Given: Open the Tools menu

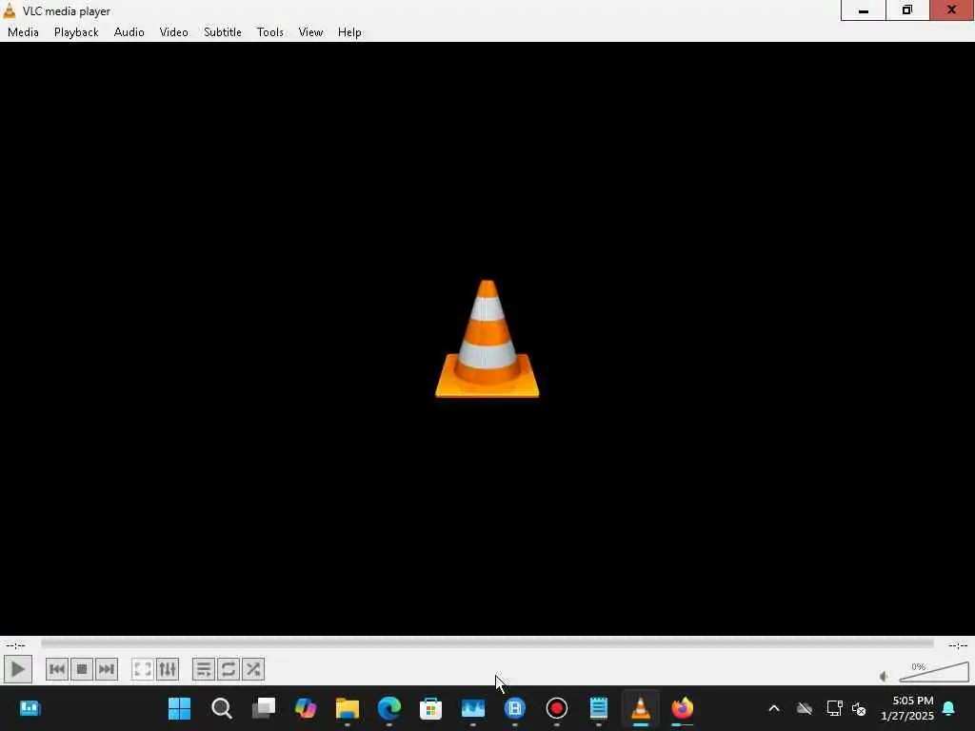Looking at the screenshot, I should tap(269, 32).
